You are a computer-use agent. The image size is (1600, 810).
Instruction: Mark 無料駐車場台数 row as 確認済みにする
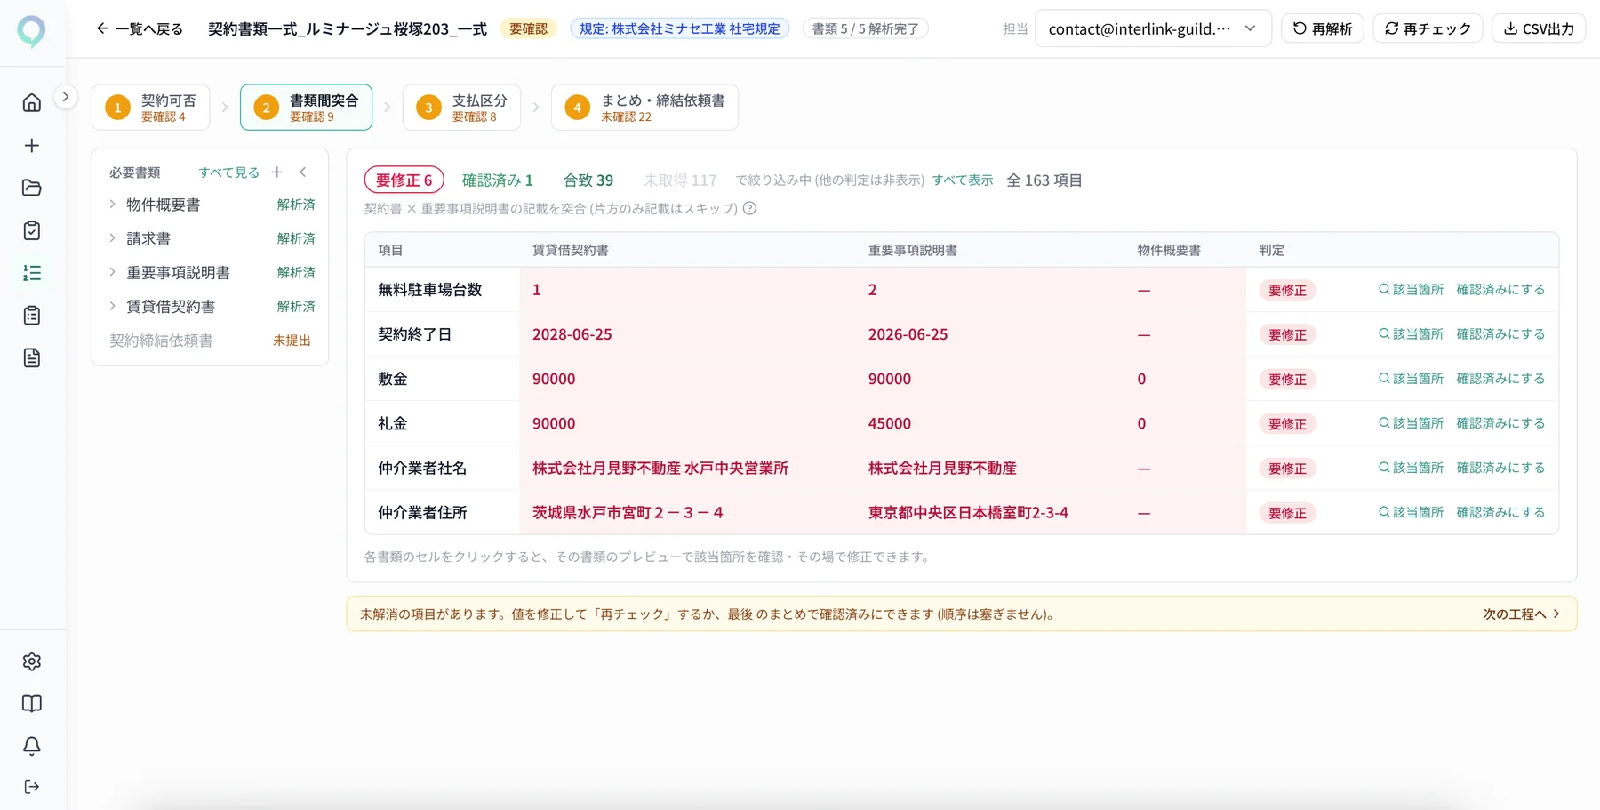click(1500, 290)
